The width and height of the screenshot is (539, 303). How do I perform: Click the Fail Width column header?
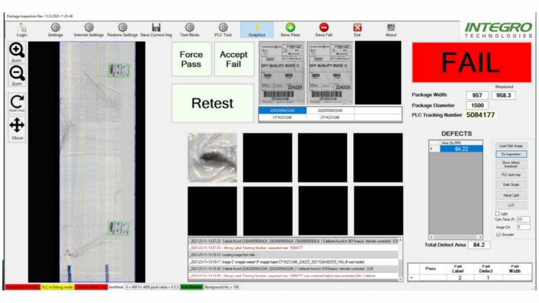pos(515,269)
